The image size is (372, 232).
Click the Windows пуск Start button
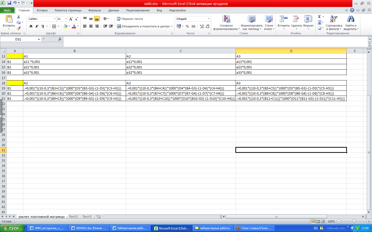point(12,228)
